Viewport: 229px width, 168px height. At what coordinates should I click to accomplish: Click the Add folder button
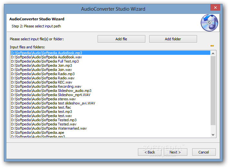173,39
